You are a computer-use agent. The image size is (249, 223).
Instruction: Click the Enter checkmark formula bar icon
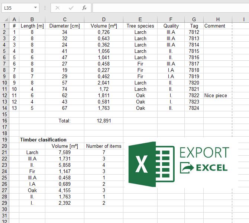71,8
